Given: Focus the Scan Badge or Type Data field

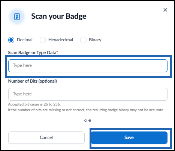Looking at the screenshot, I should pos(88,66).
